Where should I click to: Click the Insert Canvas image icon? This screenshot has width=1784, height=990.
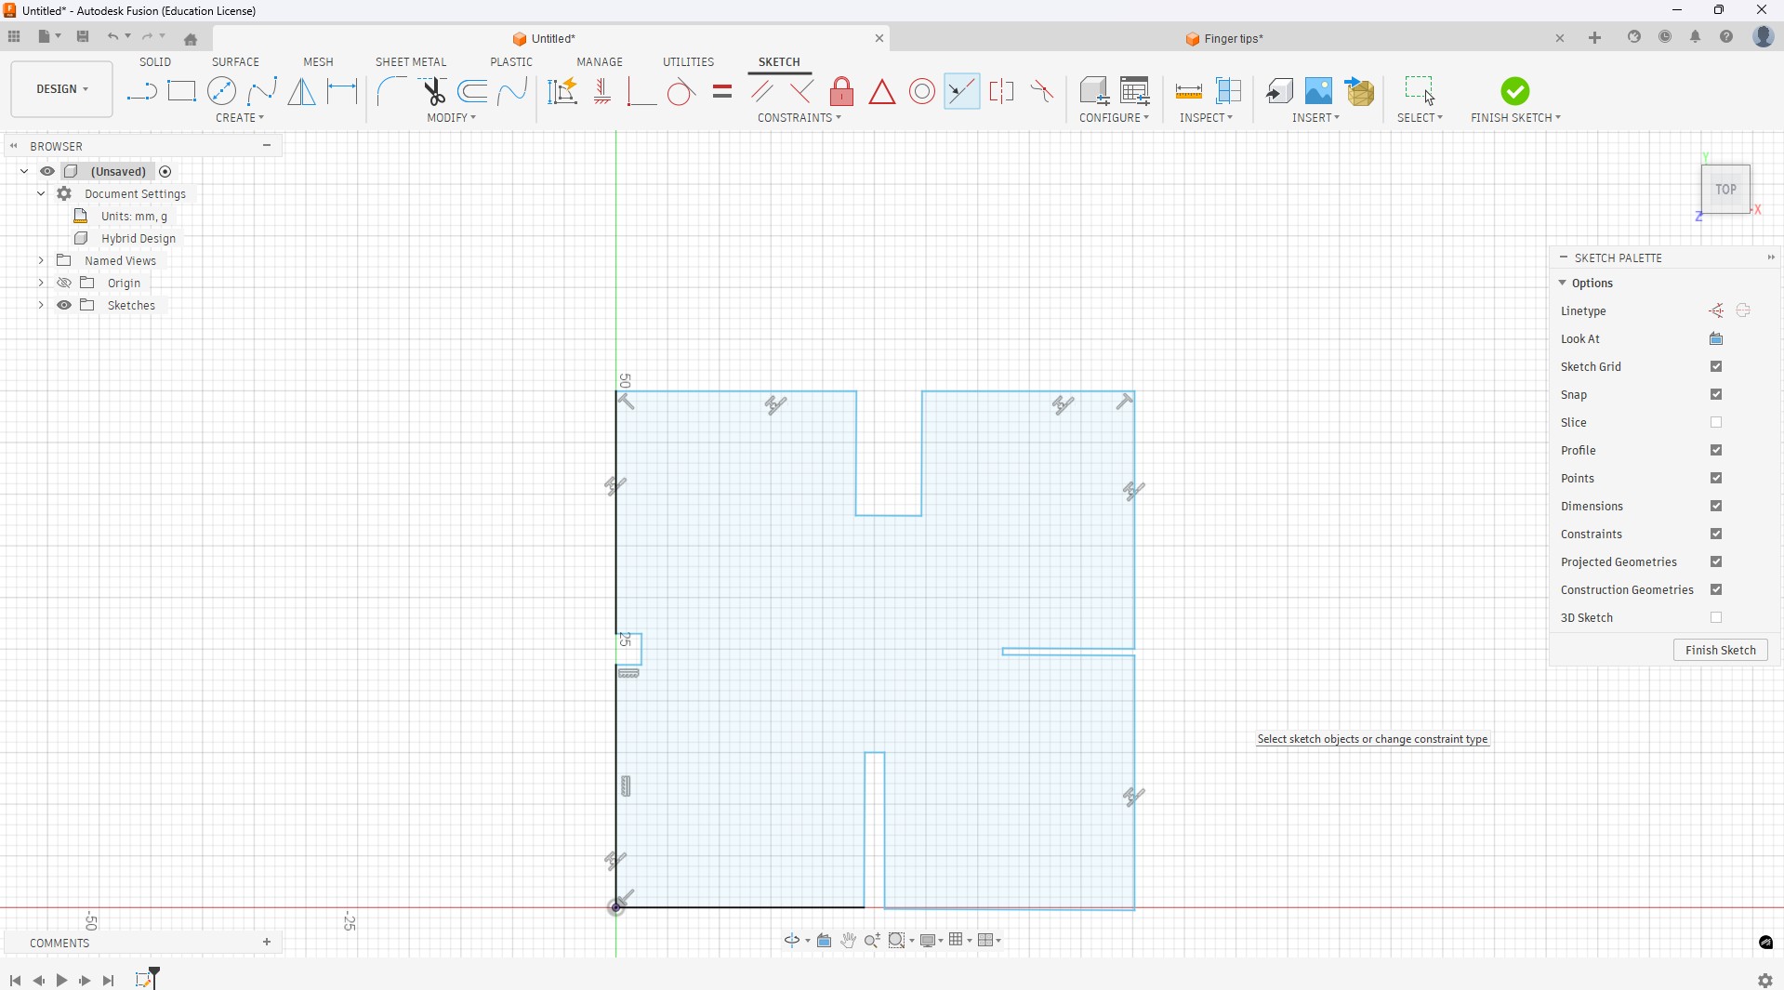(x=1318, y=91)
